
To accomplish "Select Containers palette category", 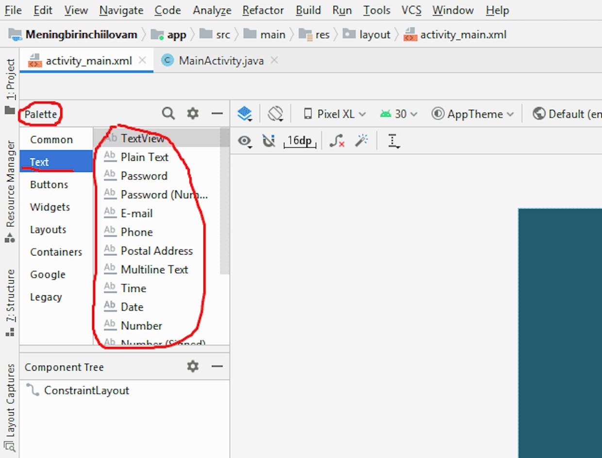I will tap(56, 252).
